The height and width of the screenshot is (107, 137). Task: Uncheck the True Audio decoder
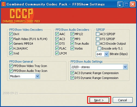coord(72,44)
